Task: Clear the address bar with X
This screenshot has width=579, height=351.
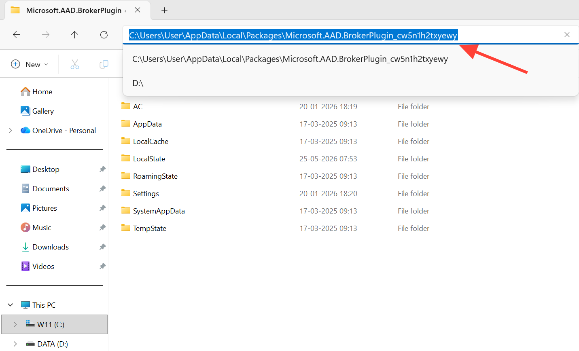Action: pos(567,35)
